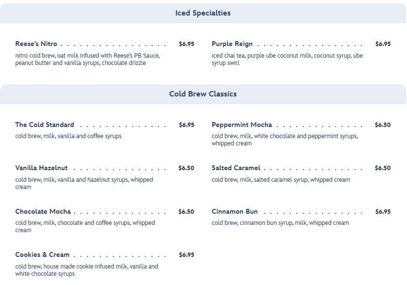The width and height of the screenshot is (407, 285).
Task: Click the Salted Caramel description text
Action: (x=280, y=180)
